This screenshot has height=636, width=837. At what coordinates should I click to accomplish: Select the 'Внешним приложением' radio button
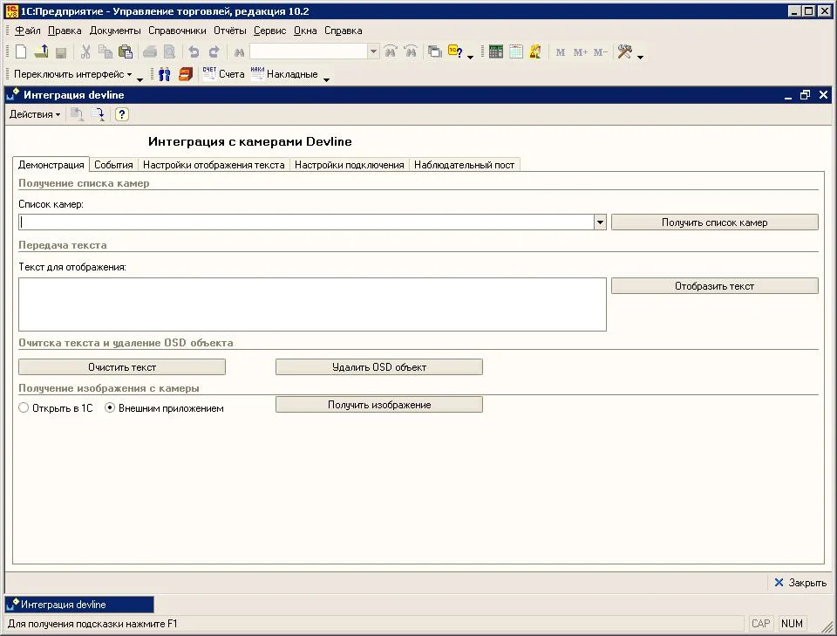(x=110, y=408)
